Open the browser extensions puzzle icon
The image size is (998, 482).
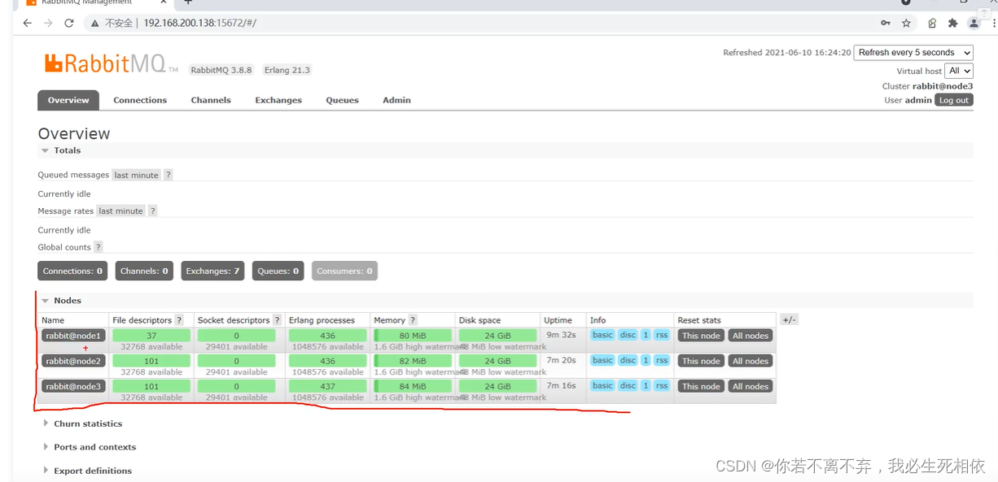coord(952,24)
